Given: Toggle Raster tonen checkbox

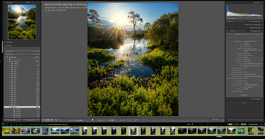Looking at the screenshot, I should click(210, 119).
